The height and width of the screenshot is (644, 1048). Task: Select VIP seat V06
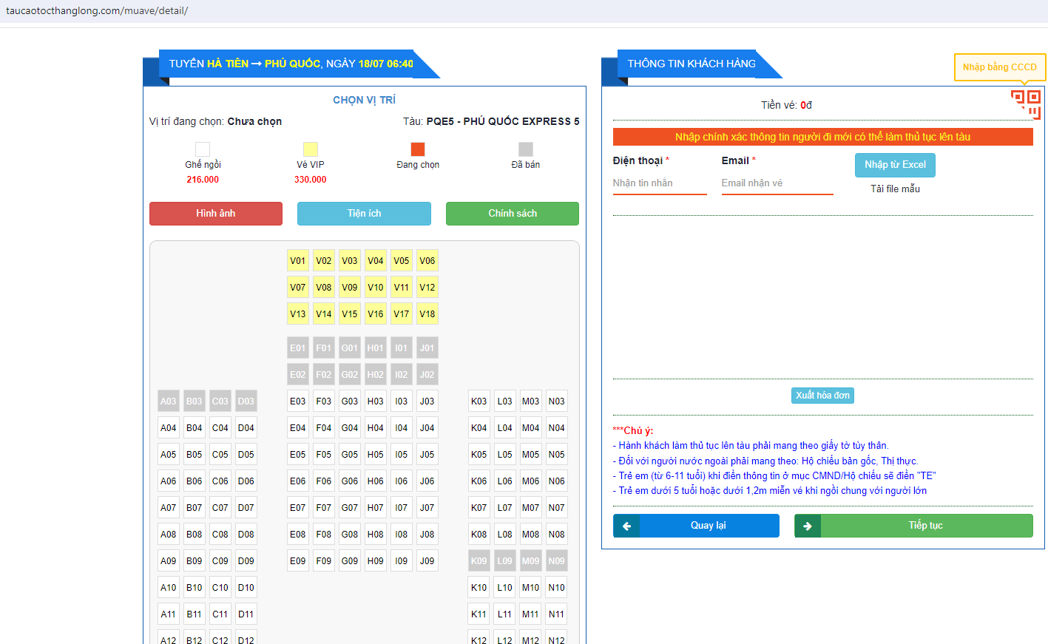[x=427, y=261]
